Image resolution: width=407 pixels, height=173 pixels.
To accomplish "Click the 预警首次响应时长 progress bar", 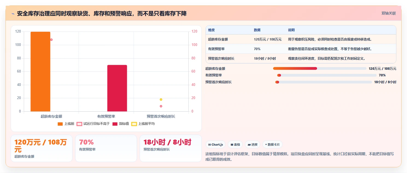I will 323,82.
